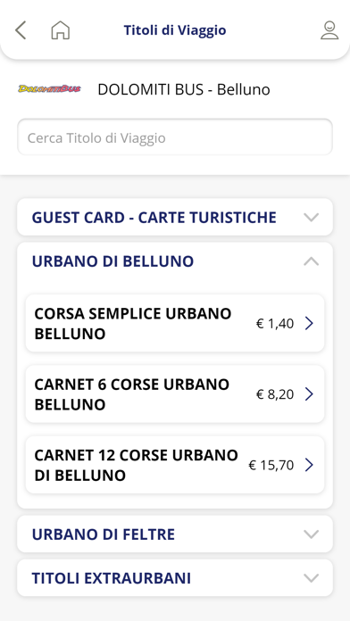Select Corsa Semplice Urbano Belluno ticket
This screenshot has height=621, width=350.
point(175,323)
